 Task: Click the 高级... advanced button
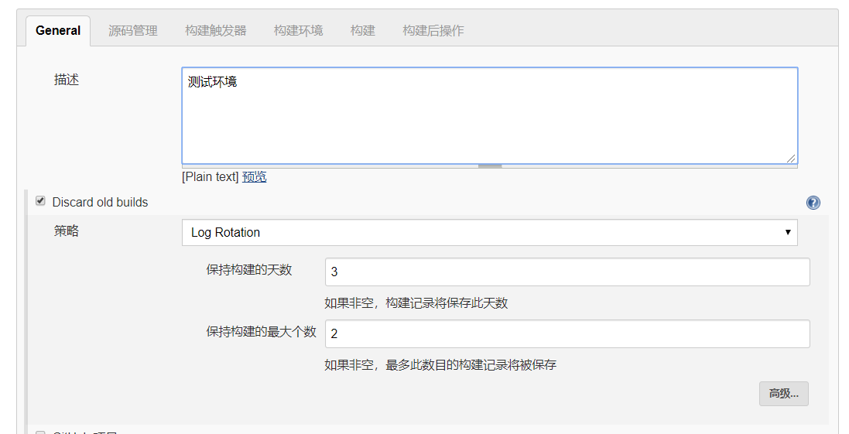pyautogui.click(x=783, y=394)
